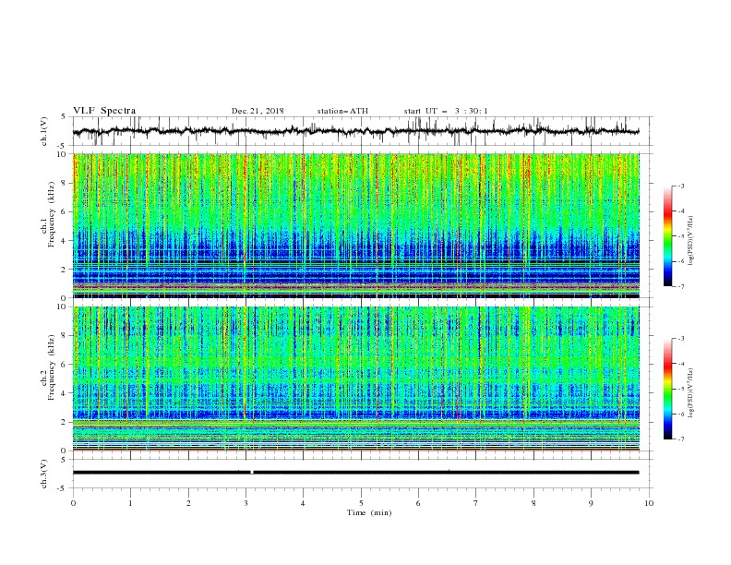
Task: Click the 'station=ATH' label
Action: pos(342,111)
